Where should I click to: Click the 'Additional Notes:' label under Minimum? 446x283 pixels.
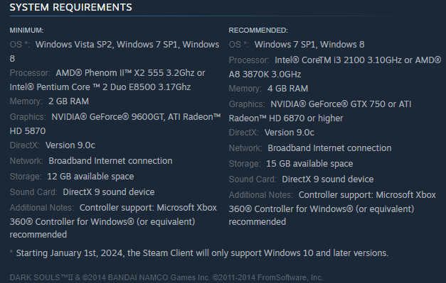pos(41,208)
